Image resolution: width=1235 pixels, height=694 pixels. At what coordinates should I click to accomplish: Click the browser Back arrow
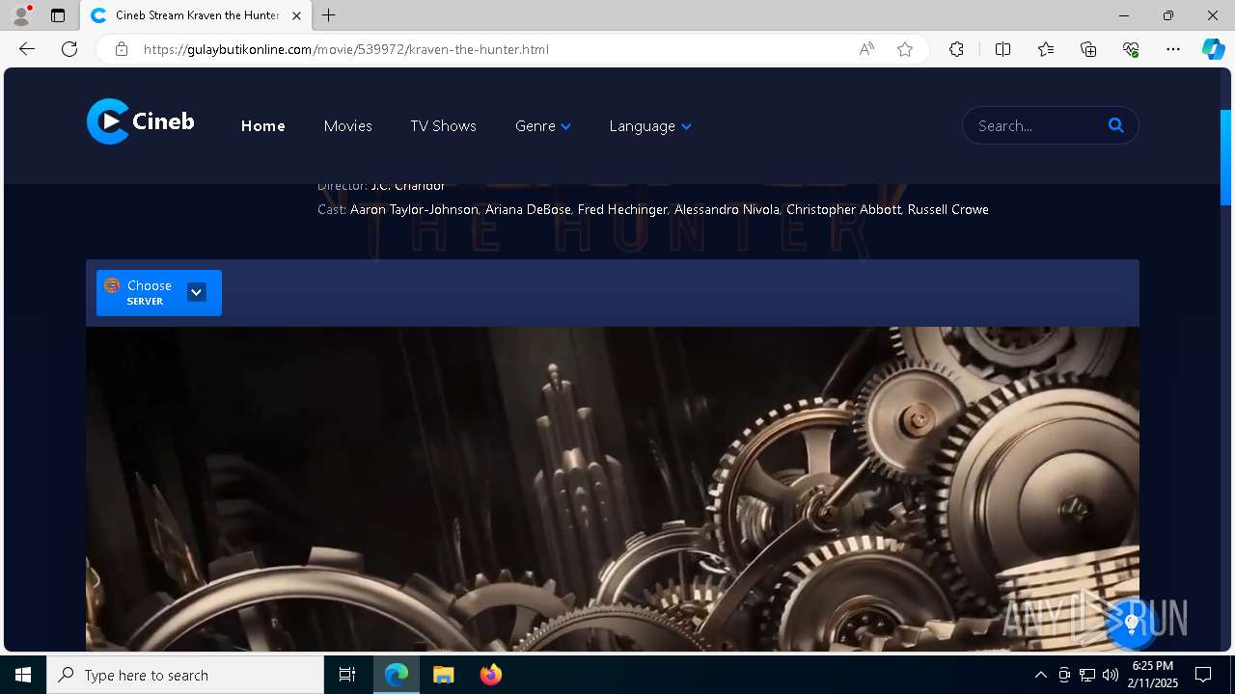[27, 49]
